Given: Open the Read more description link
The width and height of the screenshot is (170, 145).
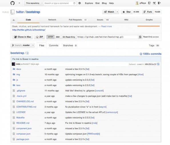Looking at the screenshot, I should click(x=107, y=26).
